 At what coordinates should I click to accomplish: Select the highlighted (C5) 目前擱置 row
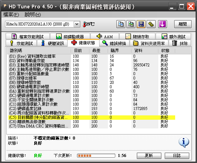[x=92, y=117]
